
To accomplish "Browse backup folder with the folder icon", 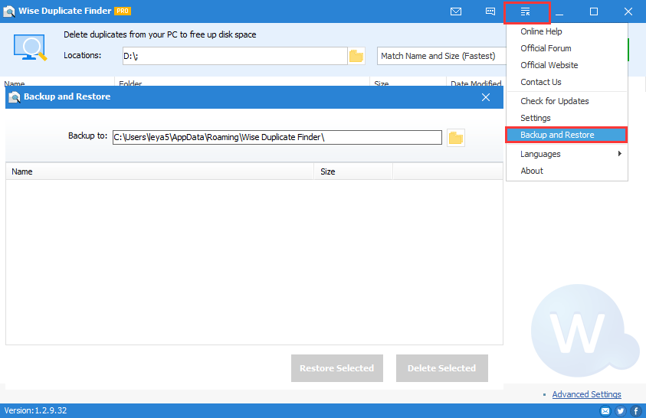I will pyautogui.click(x=456, y=138).
